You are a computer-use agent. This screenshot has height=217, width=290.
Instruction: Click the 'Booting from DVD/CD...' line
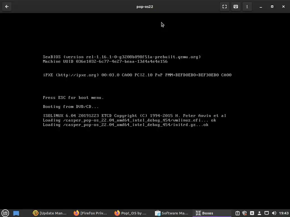pos(71,107)
